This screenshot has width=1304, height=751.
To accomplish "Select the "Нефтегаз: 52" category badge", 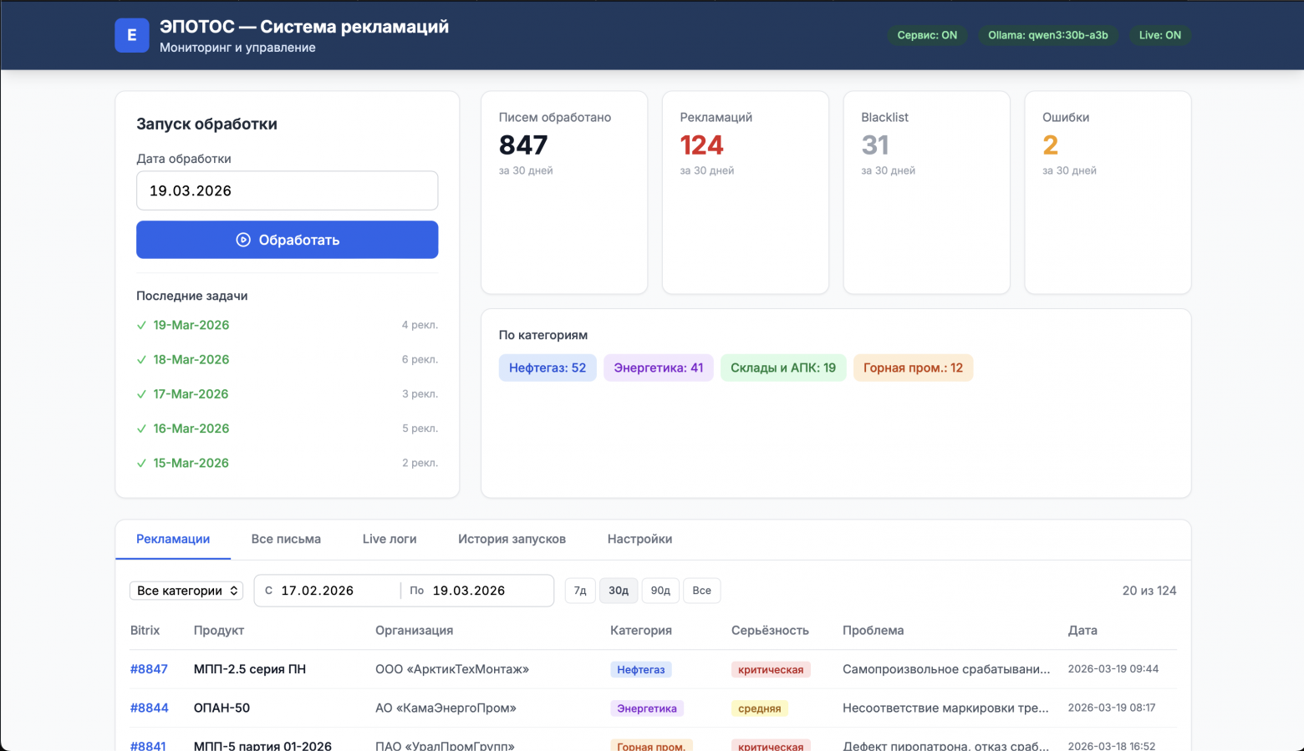I will 548,368.
